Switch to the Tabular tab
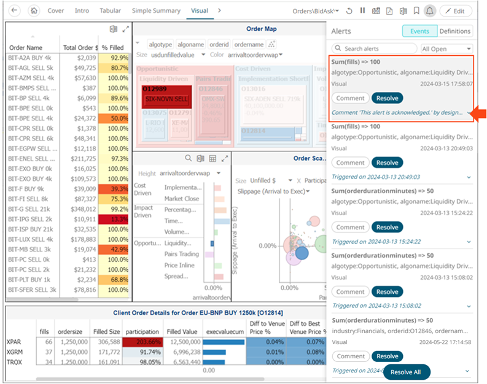Screen dimensions: 487x384 (x=109, y=11)
